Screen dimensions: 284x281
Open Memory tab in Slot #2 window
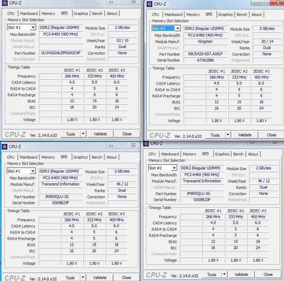pyautogui.click(x=190, y=154)
